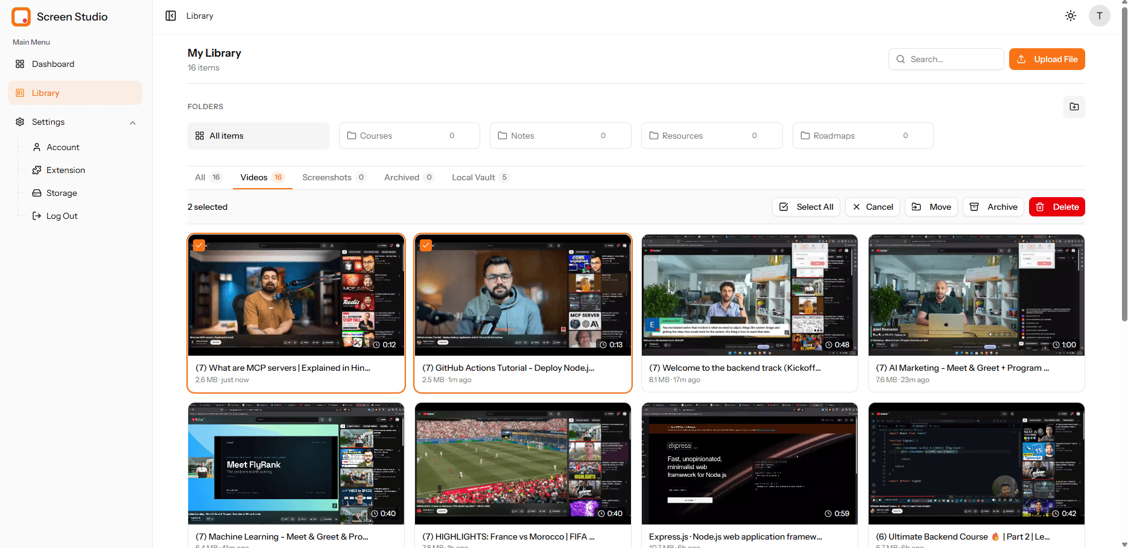The width and height of the screenshot is (1128, 548).
Task: Collapse the sidebar panel toggle icon
Action: [171, 16]
